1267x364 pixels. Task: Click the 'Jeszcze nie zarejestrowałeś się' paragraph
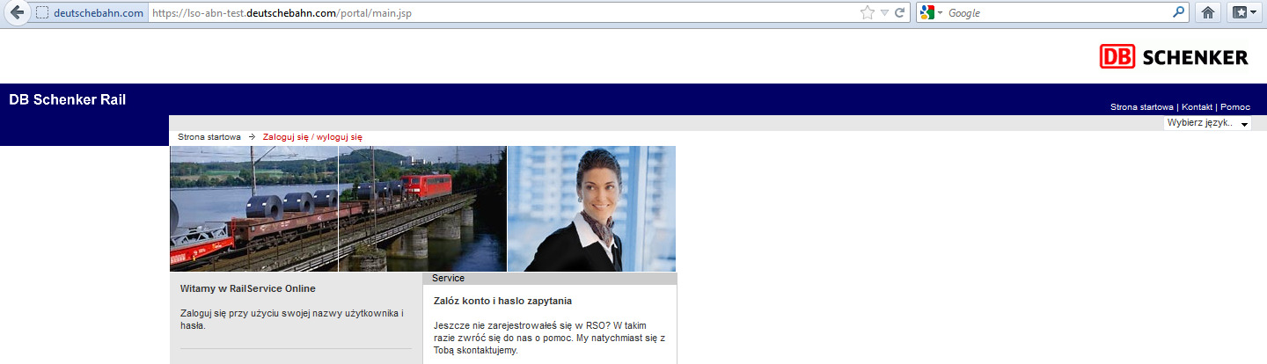coord(550,338)
